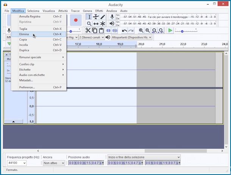Click the selection end time 19.807 field
The height and width of the screenshot is (175, 231).
point(162,163)
